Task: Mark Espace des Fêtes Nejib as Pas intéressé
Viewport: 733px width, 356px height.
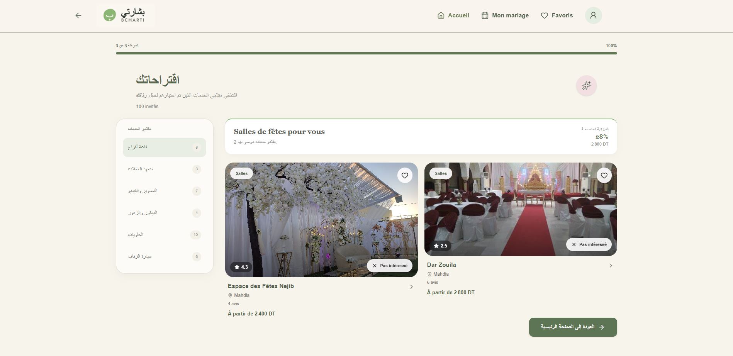Action: (x=390, y=266)
